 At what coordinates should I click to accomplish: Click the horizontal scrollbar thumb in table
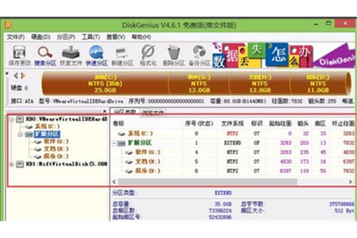point(208,181)
